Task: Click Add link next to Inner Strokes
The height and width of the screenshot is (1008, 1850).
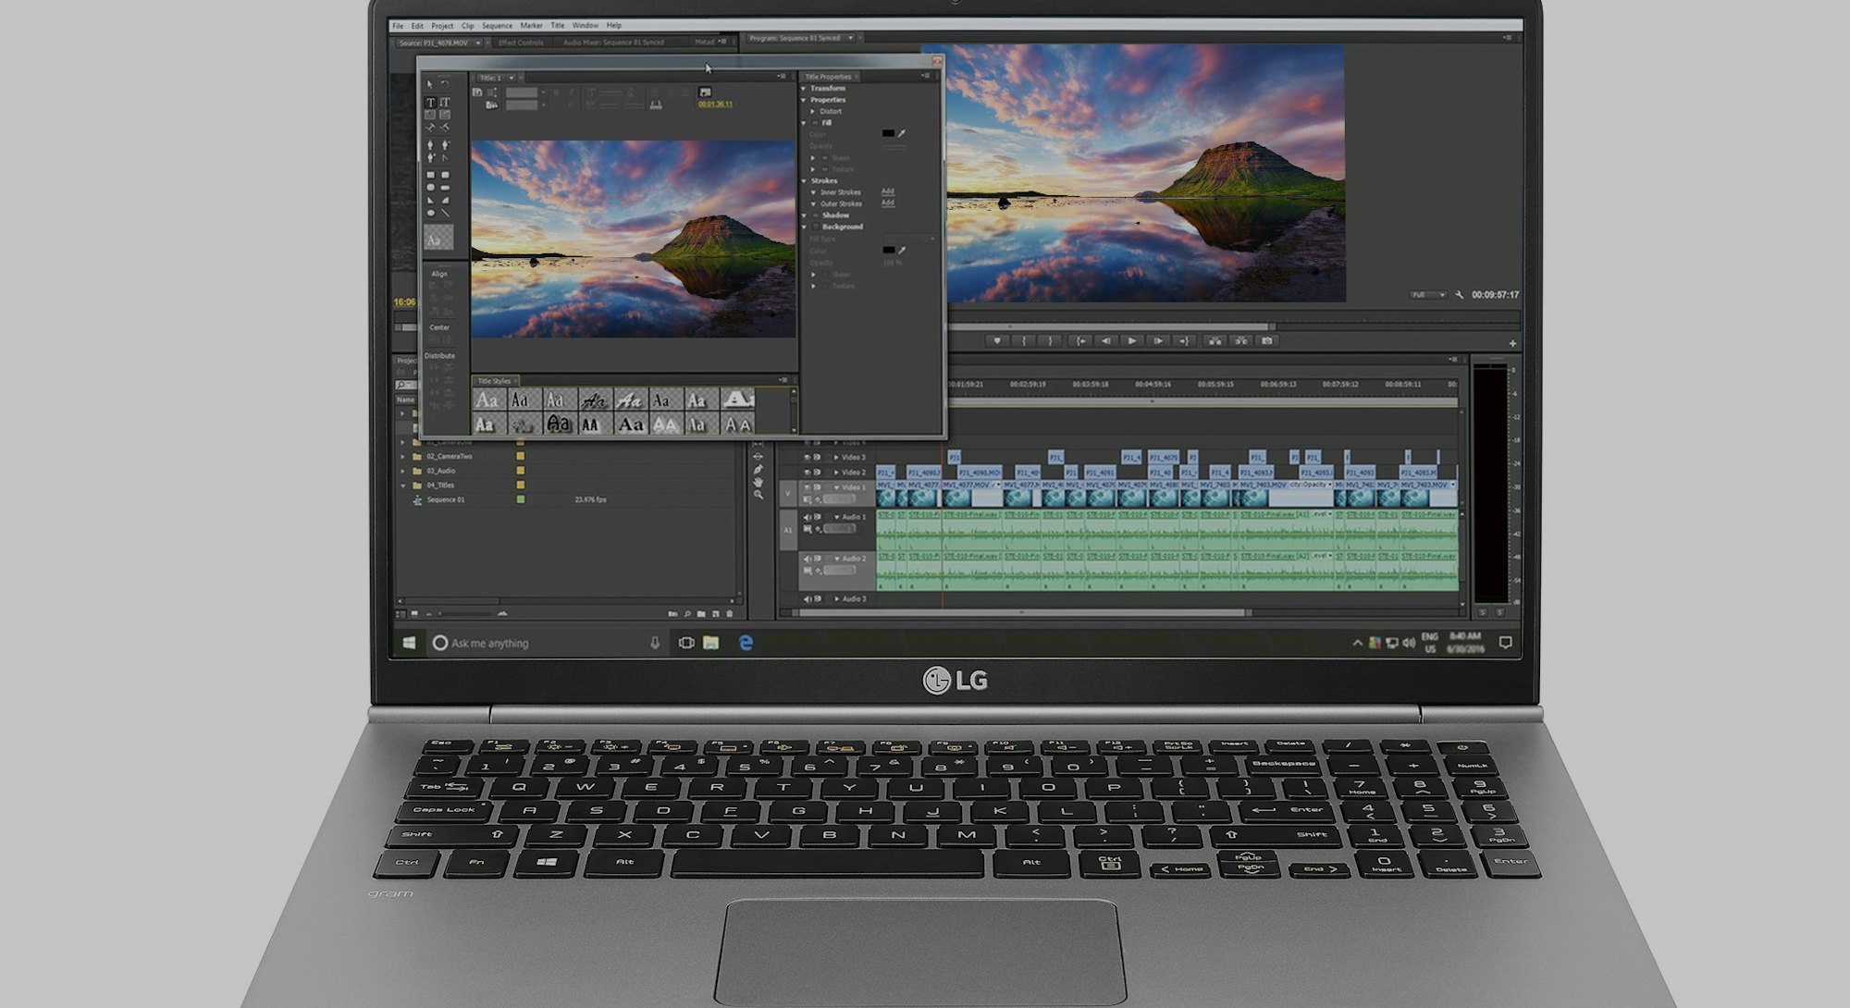Action: coord(887,191)
